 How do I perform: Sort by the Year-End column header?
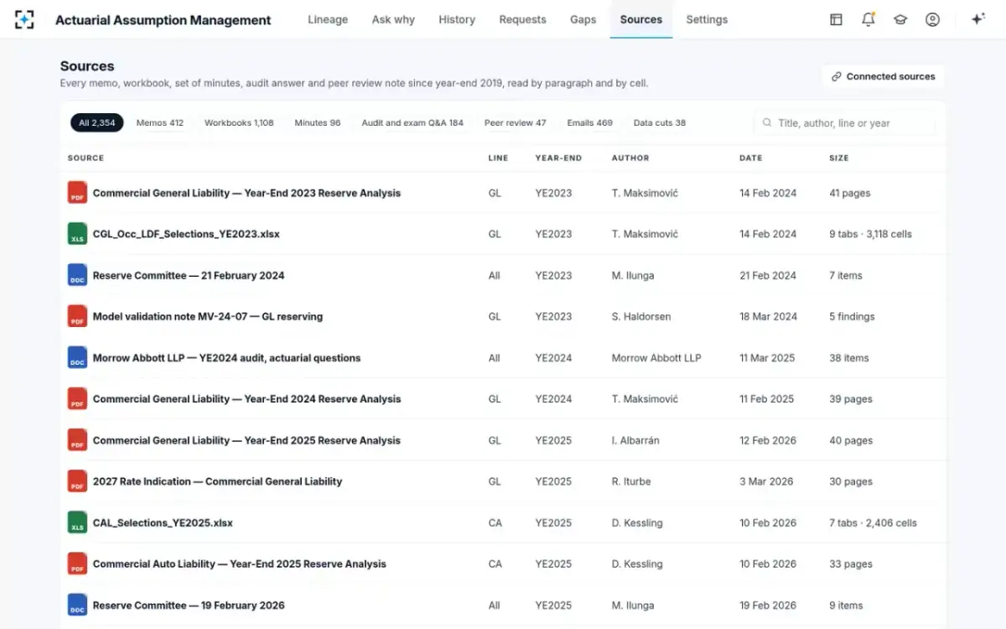tap(558, 158)
